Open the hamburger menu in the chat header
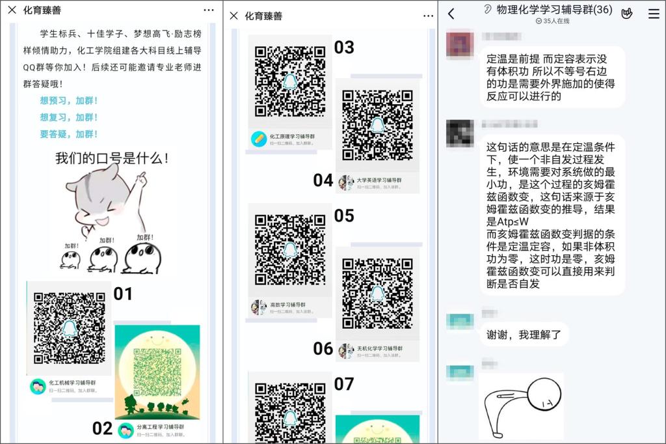666x444 pixels. [654, 14]
